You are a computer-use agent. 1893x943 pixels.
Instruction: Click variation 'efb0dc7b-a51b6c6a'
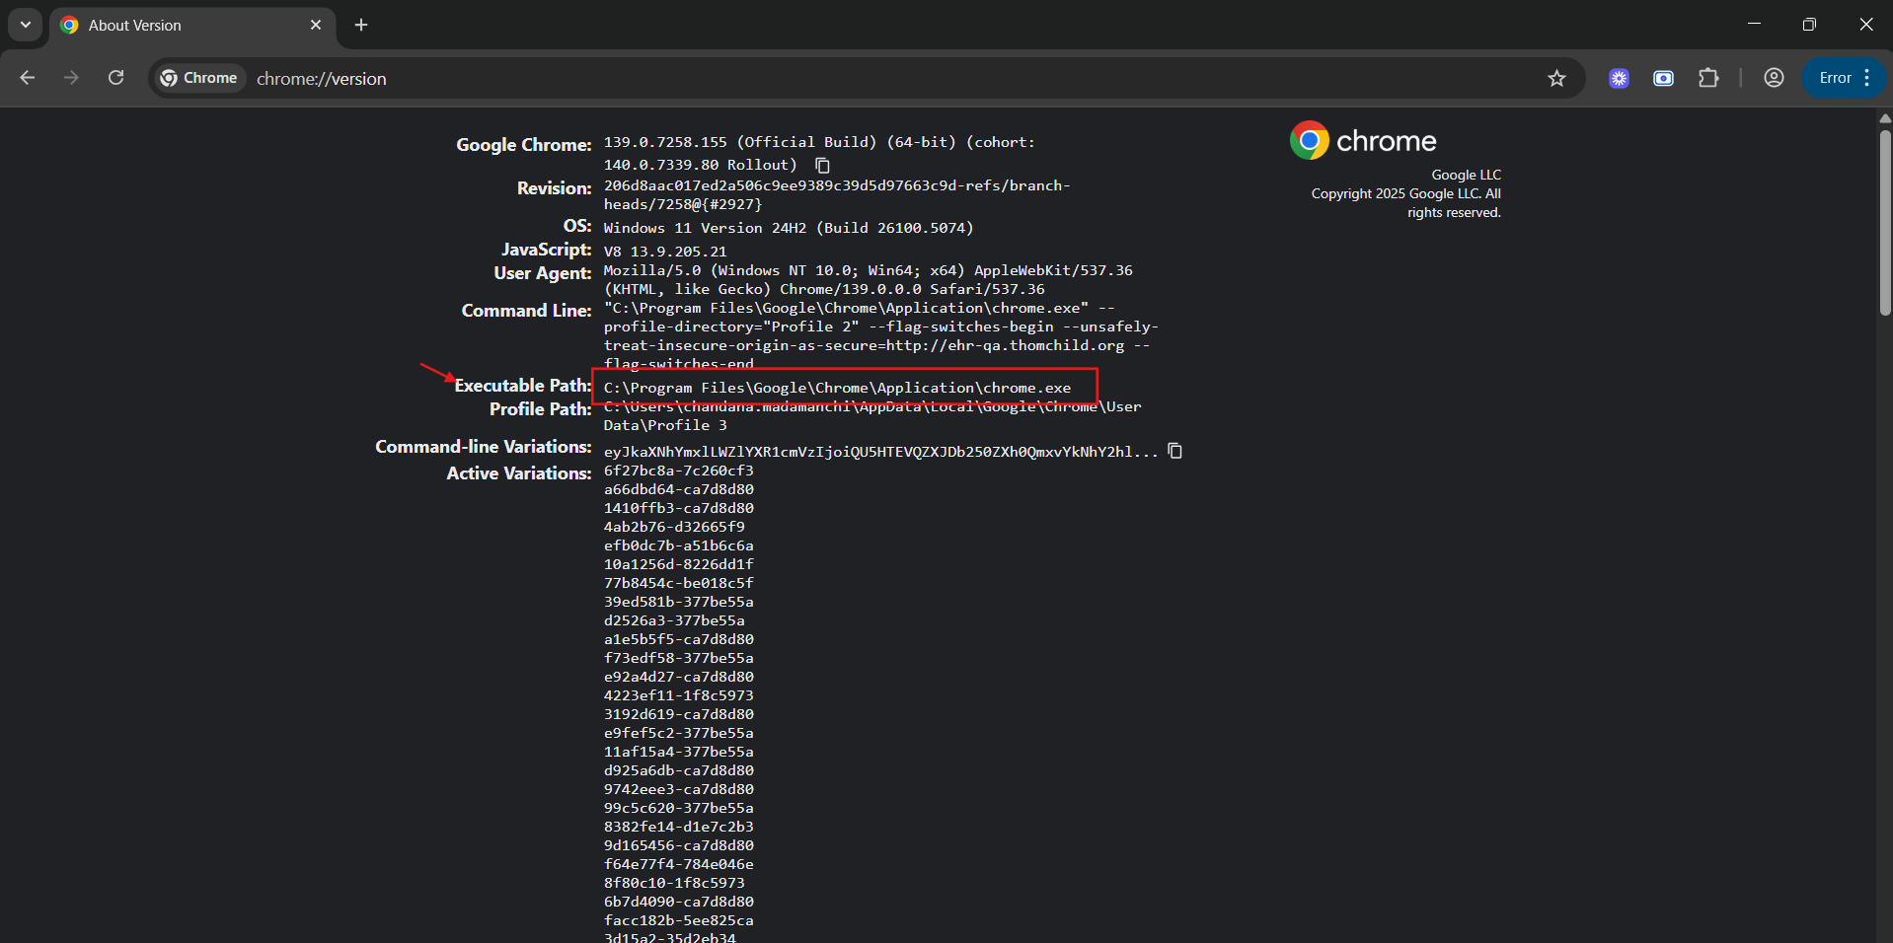coord(679,545)
